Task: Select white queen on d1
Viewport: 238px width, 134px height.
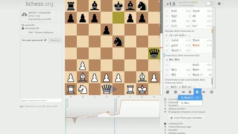Action: [x=106, y=89]
